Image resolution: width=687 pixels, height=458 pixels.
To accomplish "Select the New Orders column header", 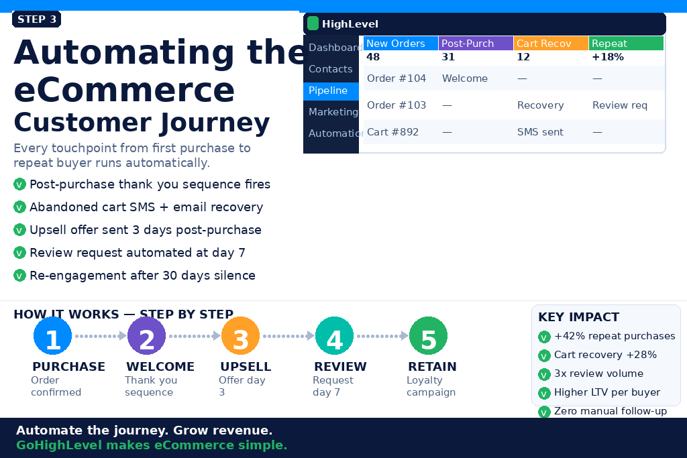I will [401, 44].
